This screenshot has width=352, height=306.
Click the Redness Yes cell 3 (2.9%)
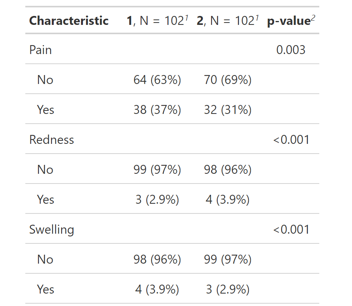(x=157, y=199)
